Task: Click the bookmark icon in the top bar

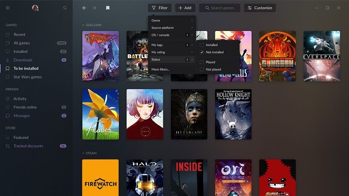Action: 108,8
